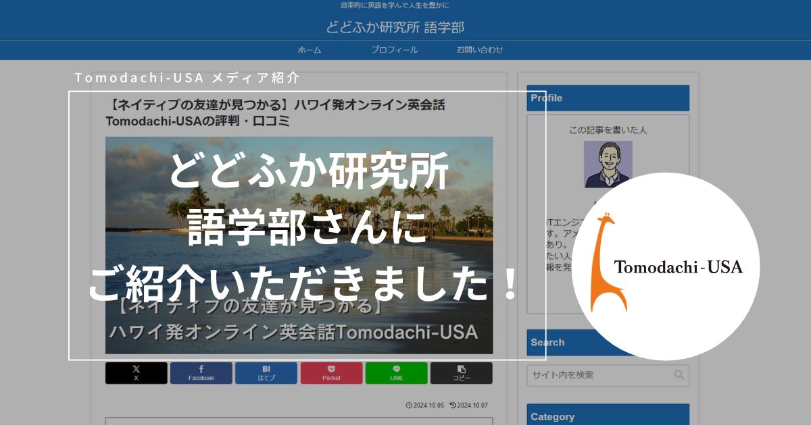811x425 pixels.
Task: Go to the ホーム menu item
Action: [310, 50]
